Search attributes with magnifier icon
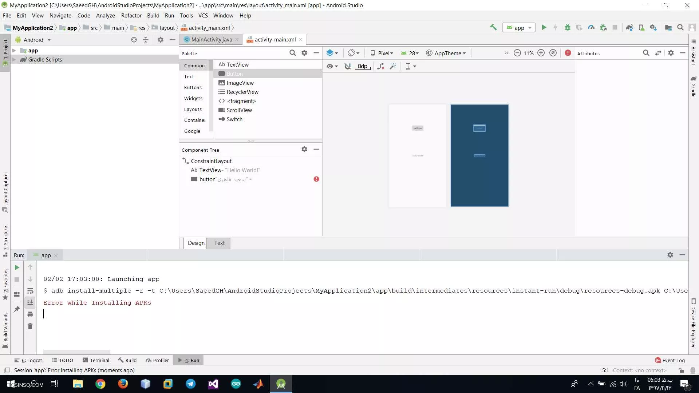Screen dimensions: 699x393 (x=646, y=53)
